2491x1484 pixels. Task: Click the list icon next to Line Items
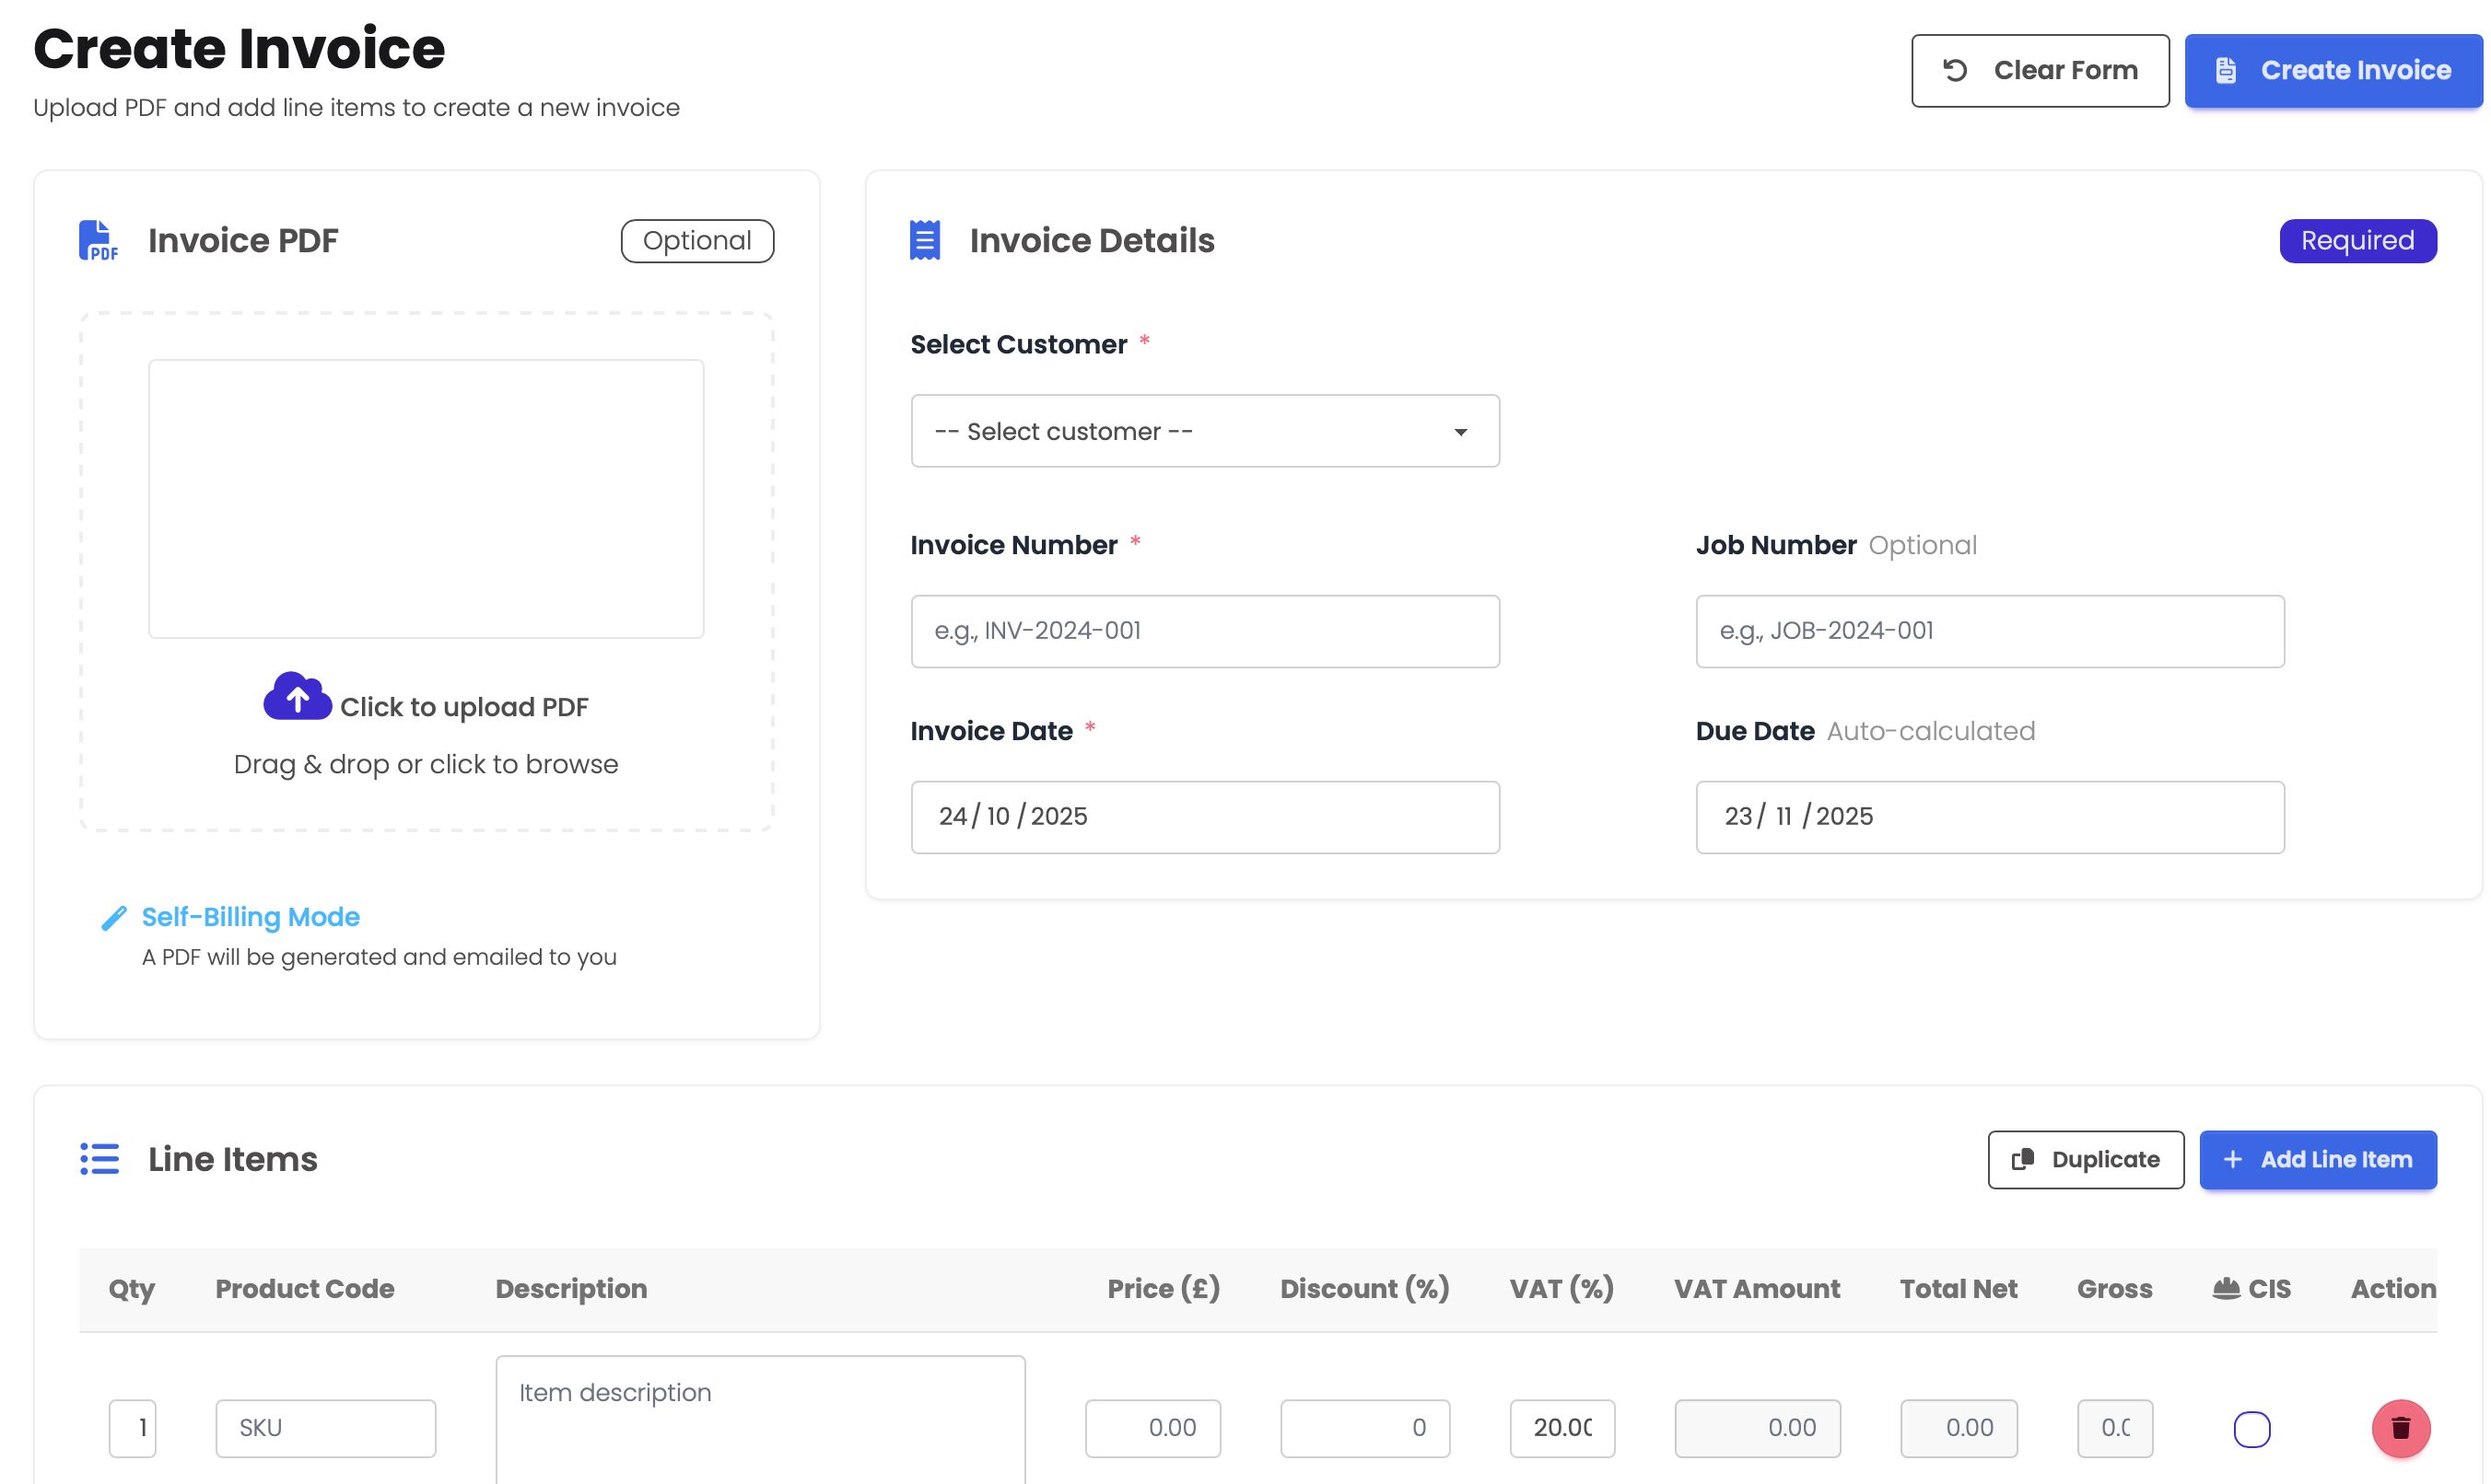click(99, 1159)
